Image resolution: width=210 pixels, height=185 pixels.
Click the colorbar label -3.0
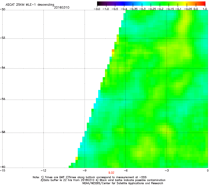(97, 9)
